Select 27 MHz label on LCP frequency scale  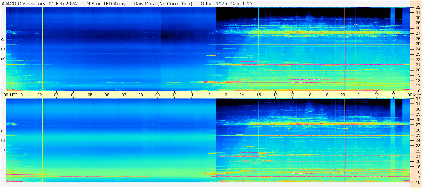pos(418,125)
